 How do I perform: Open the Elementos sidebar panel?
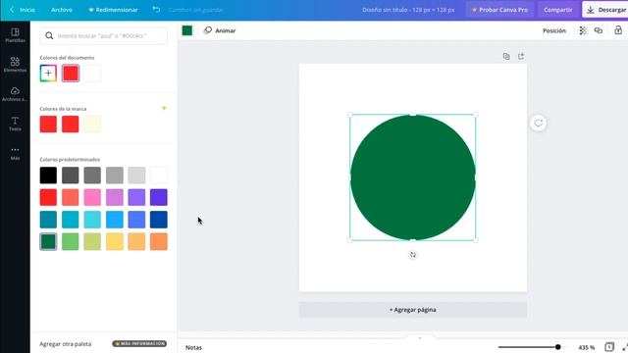[x=15, y=65]
